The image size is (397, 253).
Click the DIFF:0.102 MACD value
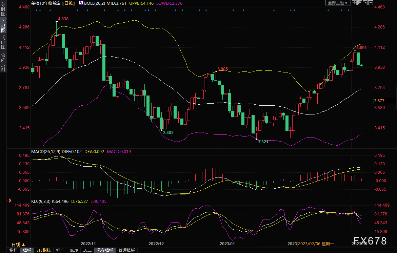tap(72, 151)
